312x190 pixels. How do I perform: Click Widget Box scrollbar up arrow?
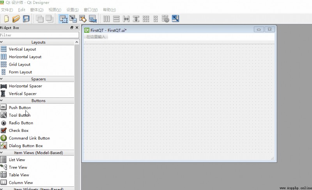click(77, 42)
